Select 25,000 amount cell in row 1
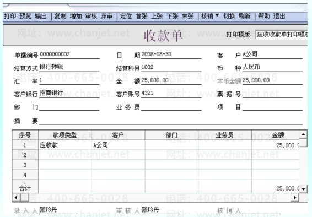This screenshot has width=312, height=217. pos(276,145)
